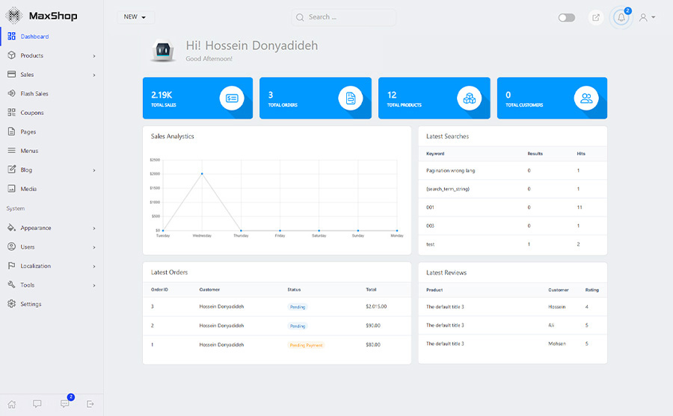
Task: Click the notification bell icon
Action: [x=621, y=18]
